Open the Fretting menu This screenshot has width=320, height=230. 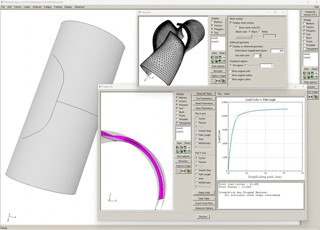(58, 7)
